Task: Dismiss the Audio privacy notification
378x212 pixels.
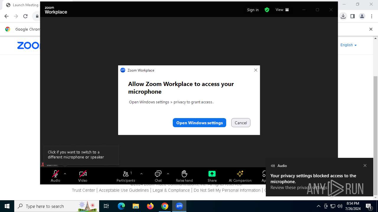Action: (365, 165)
